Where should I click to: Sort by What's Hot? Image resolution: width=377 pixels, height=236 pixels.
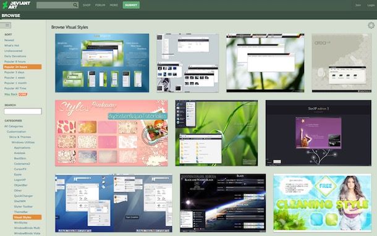pyautogui.click(x=12, y=46)
